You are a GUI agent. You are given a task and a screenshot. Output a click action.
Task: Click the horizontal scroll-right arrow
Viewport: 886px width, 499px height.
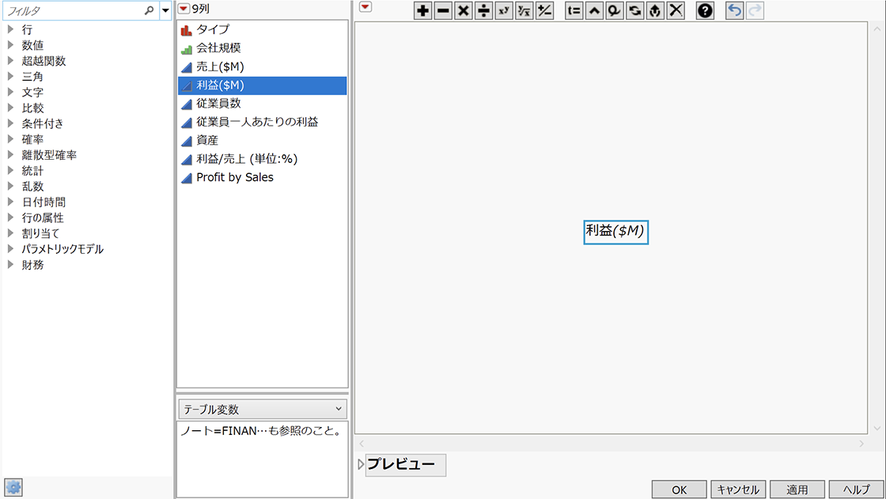pos(861,444)
